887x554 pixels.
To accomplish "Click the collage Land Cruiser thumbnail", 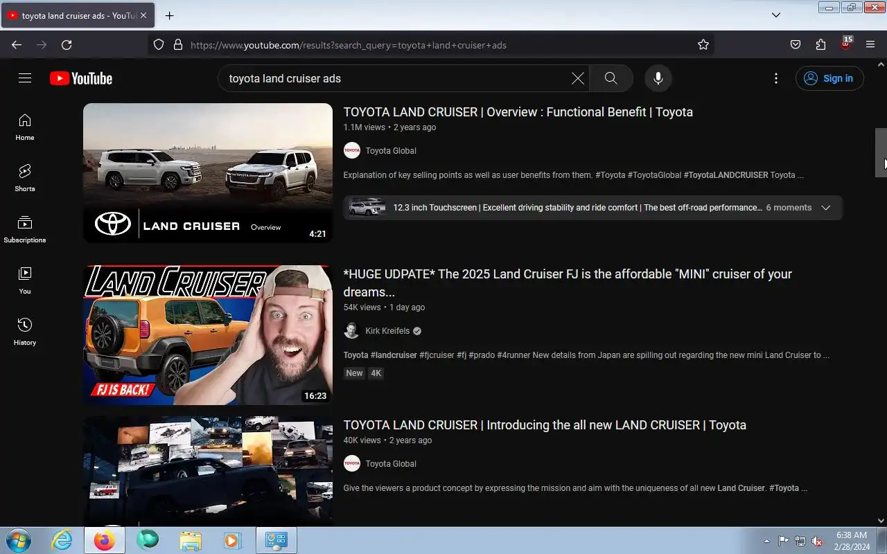I will [x=208, y=471].
